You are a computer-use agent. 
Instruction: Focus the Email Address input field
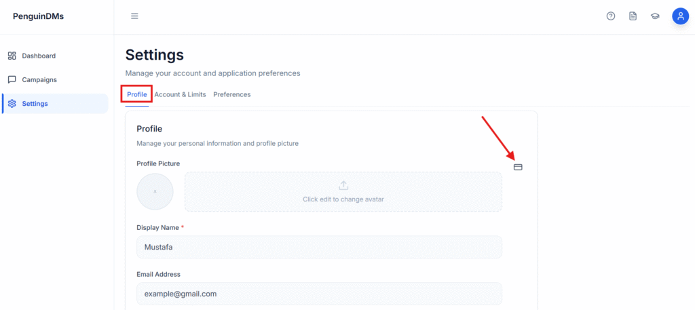[319, 294]
